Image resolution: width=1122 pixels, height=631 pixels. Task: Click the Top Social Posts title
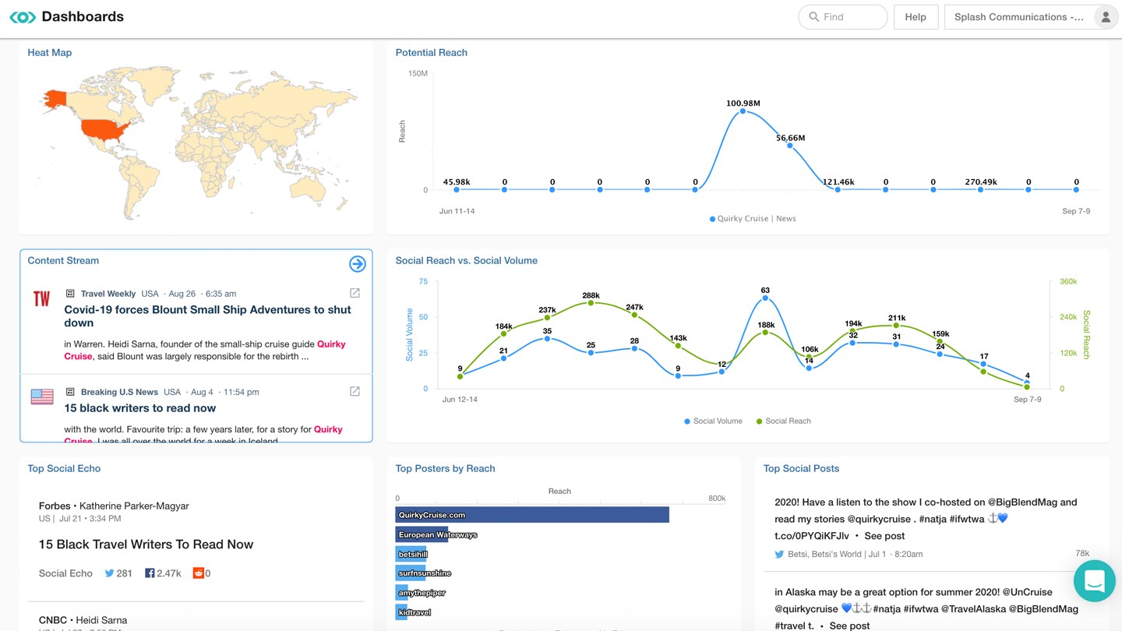[x=801, y=469]
